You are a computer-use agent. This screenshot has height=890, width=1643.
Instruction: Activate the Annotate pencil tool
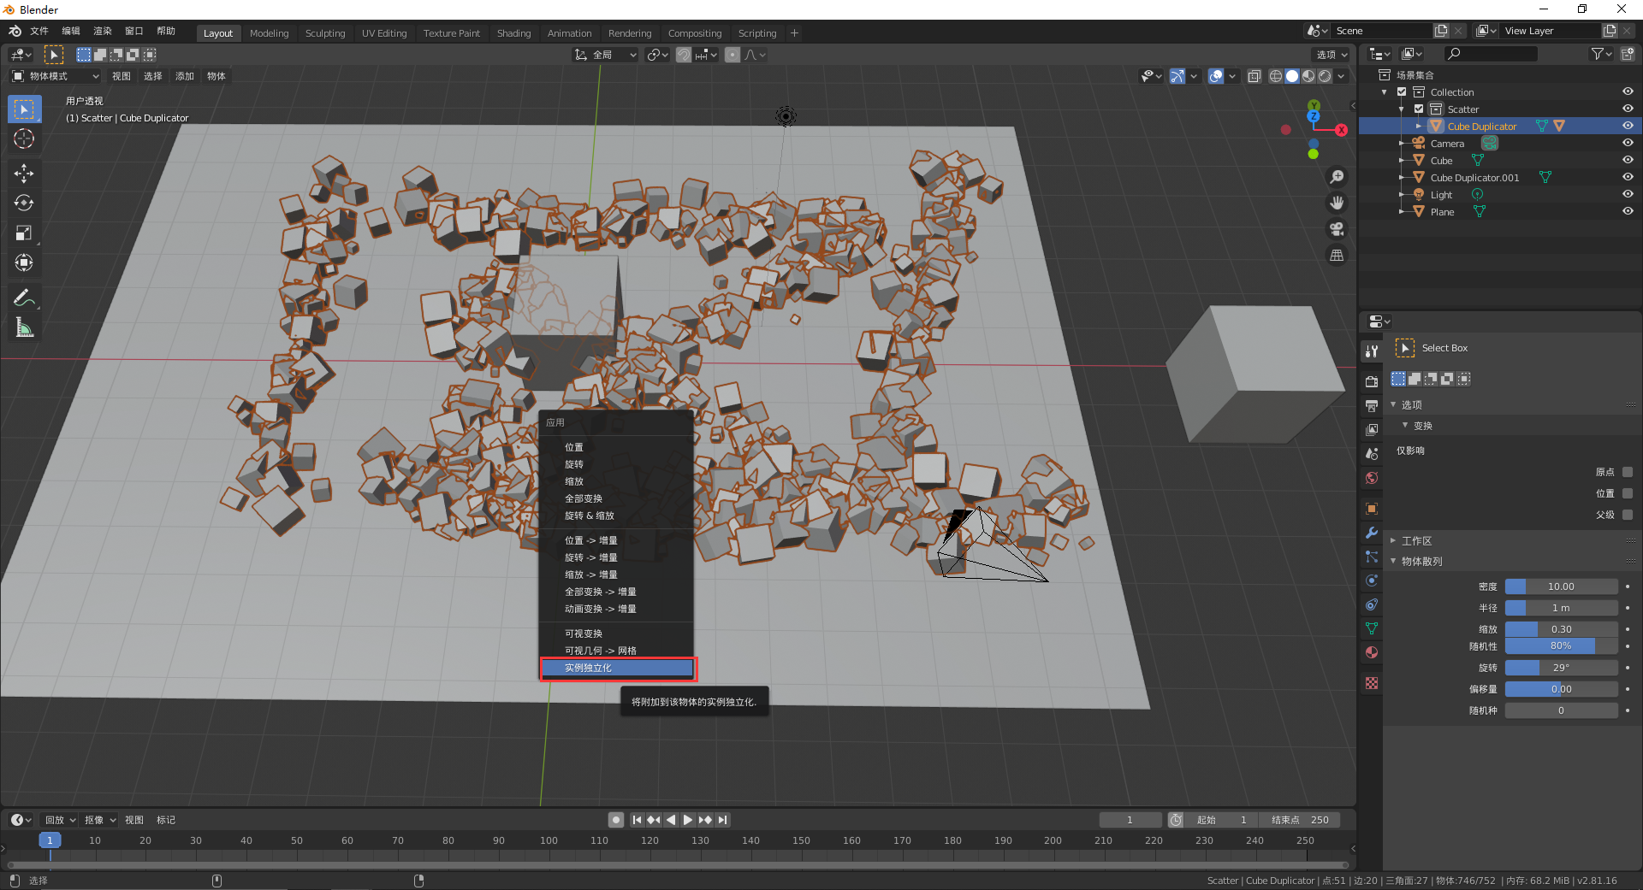24,298
